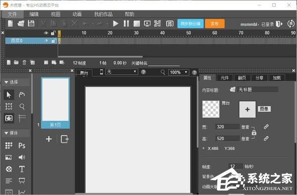
Task: Click the grid material library icon
Action: click(9, 146)
